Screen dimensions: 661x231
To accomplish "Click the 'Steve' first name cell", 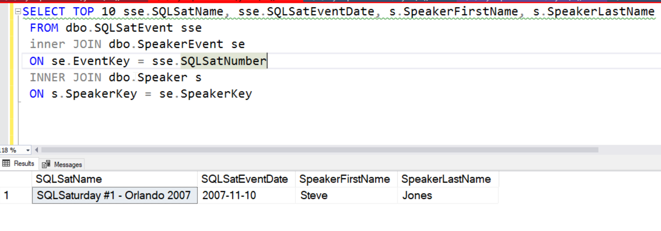I will pos(345,195).
